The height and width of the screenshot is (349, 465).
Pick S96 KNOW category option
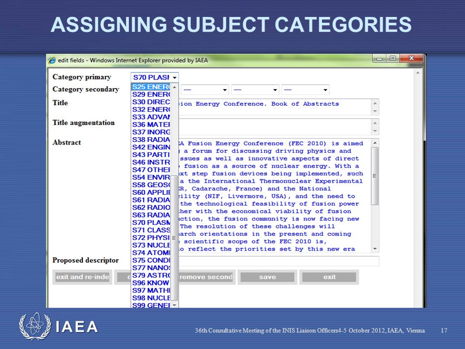pyautogui.click(x=151, y=283)
